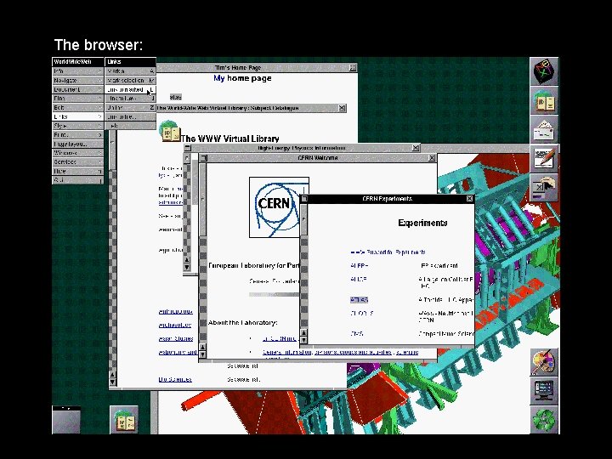Screen dimensions: 612x459
Task: Open the highlighted ATLAS link
Action: point(359,300)
